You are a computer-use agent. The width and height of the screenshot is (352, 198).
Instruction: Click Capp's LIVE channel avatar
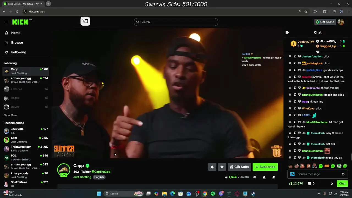point(64,170)
